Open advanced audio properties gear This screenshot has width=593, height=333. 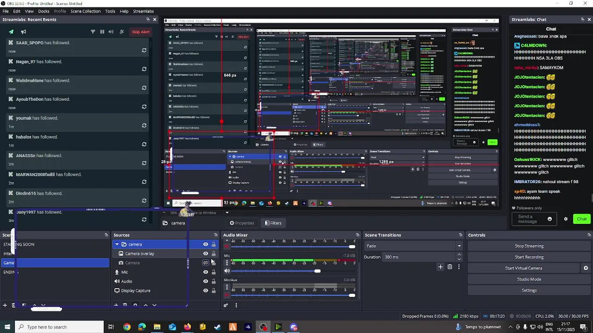point(226,305)
